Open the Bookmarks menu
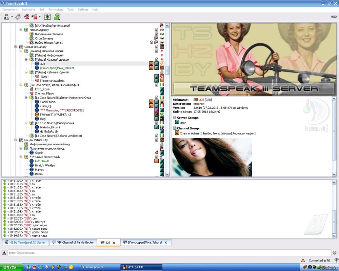 pyautogui.click(x=28, y=9)
